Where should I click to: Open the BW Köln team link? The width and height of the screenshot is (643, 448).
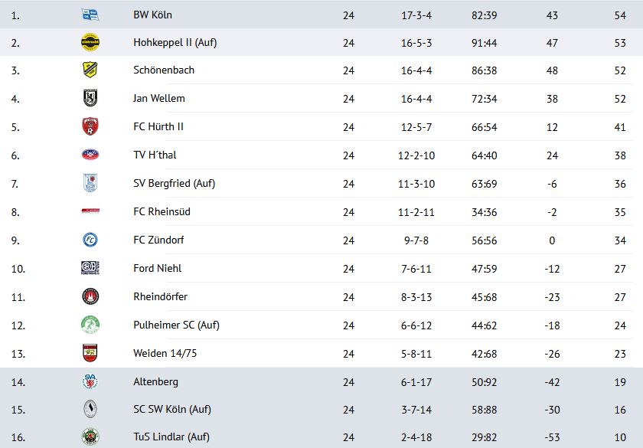pos(152,15)
